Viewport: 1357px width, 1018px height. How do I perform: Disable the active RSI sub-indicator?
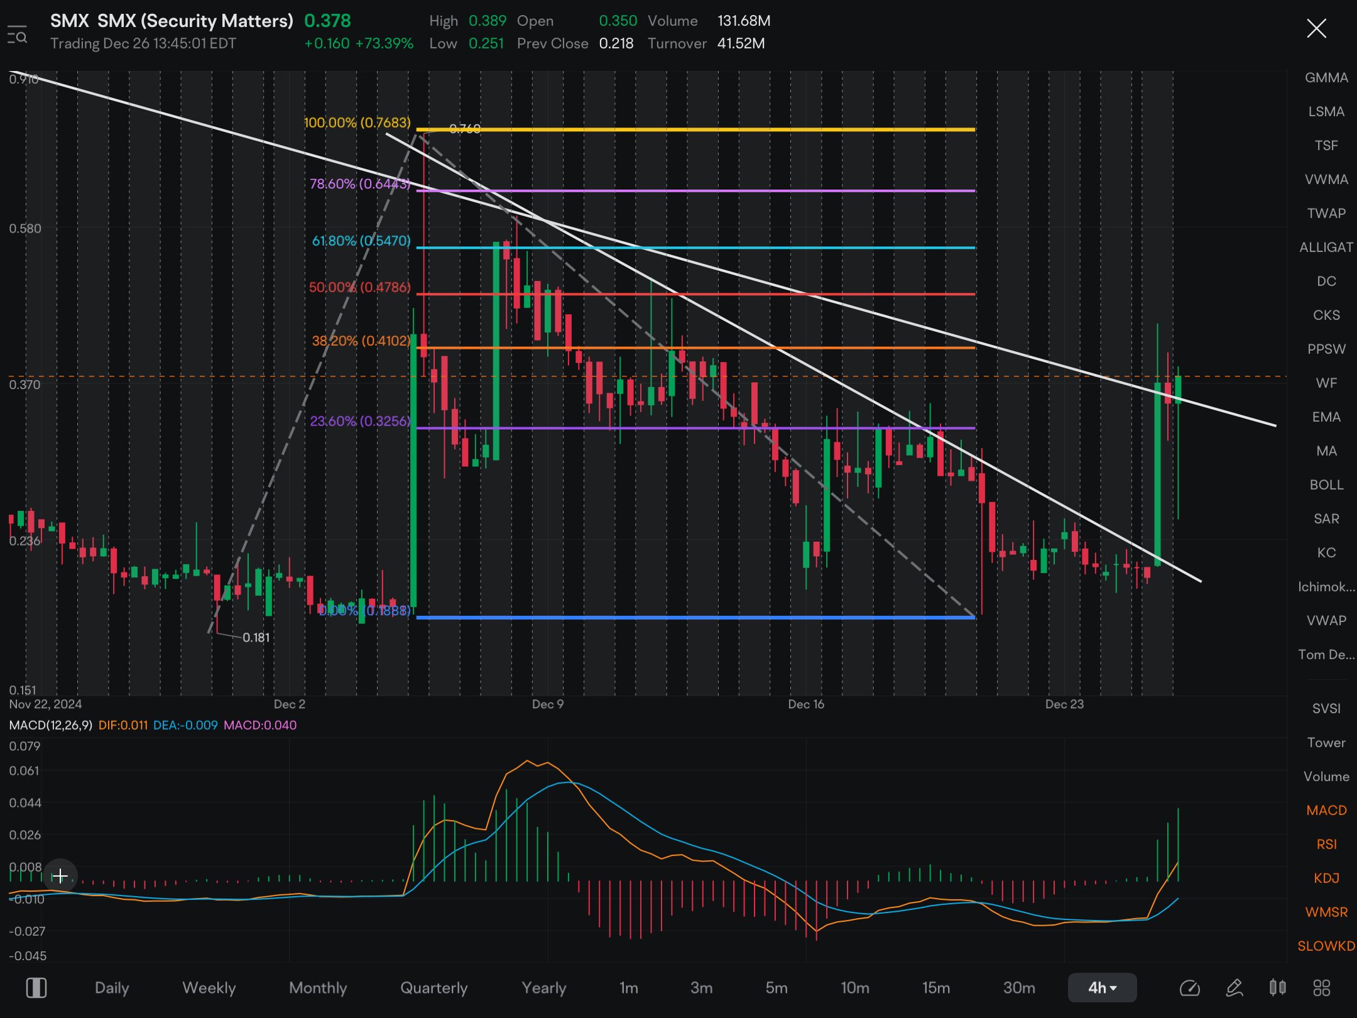(1326, 844)
